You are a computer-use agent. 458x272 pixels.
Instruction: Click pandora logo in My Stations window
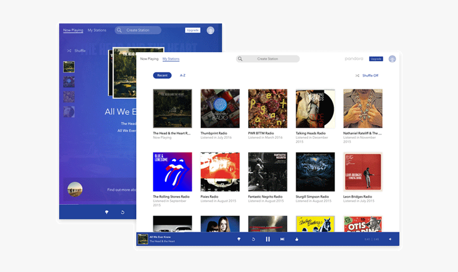[354, 59]
